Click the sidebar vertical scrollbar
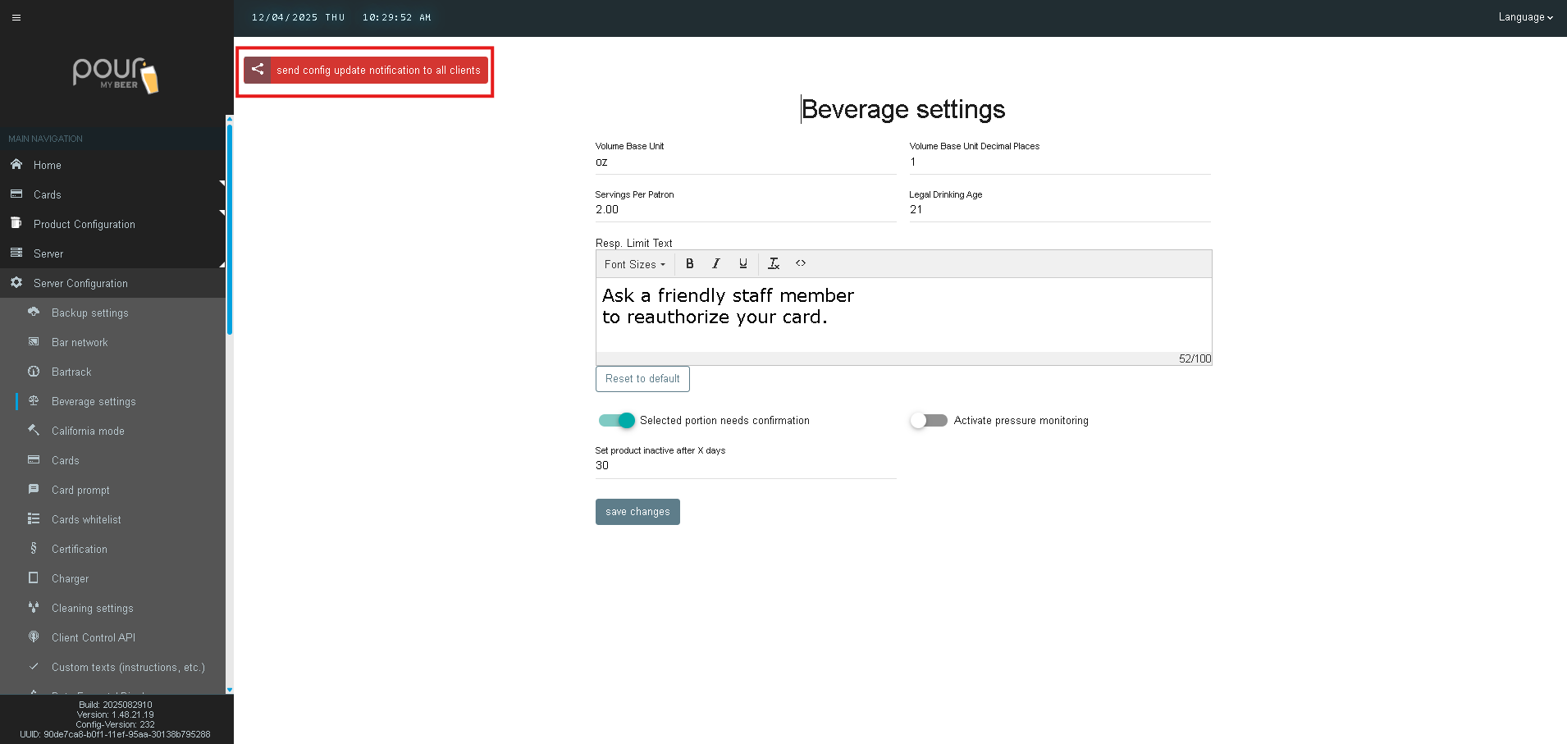The height and width of the screenshot is (744, 1567). (230, 230)
